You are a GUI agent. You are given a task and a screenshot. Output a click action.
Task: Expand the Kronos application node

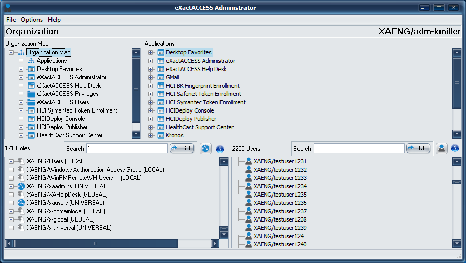coord(150,135)
